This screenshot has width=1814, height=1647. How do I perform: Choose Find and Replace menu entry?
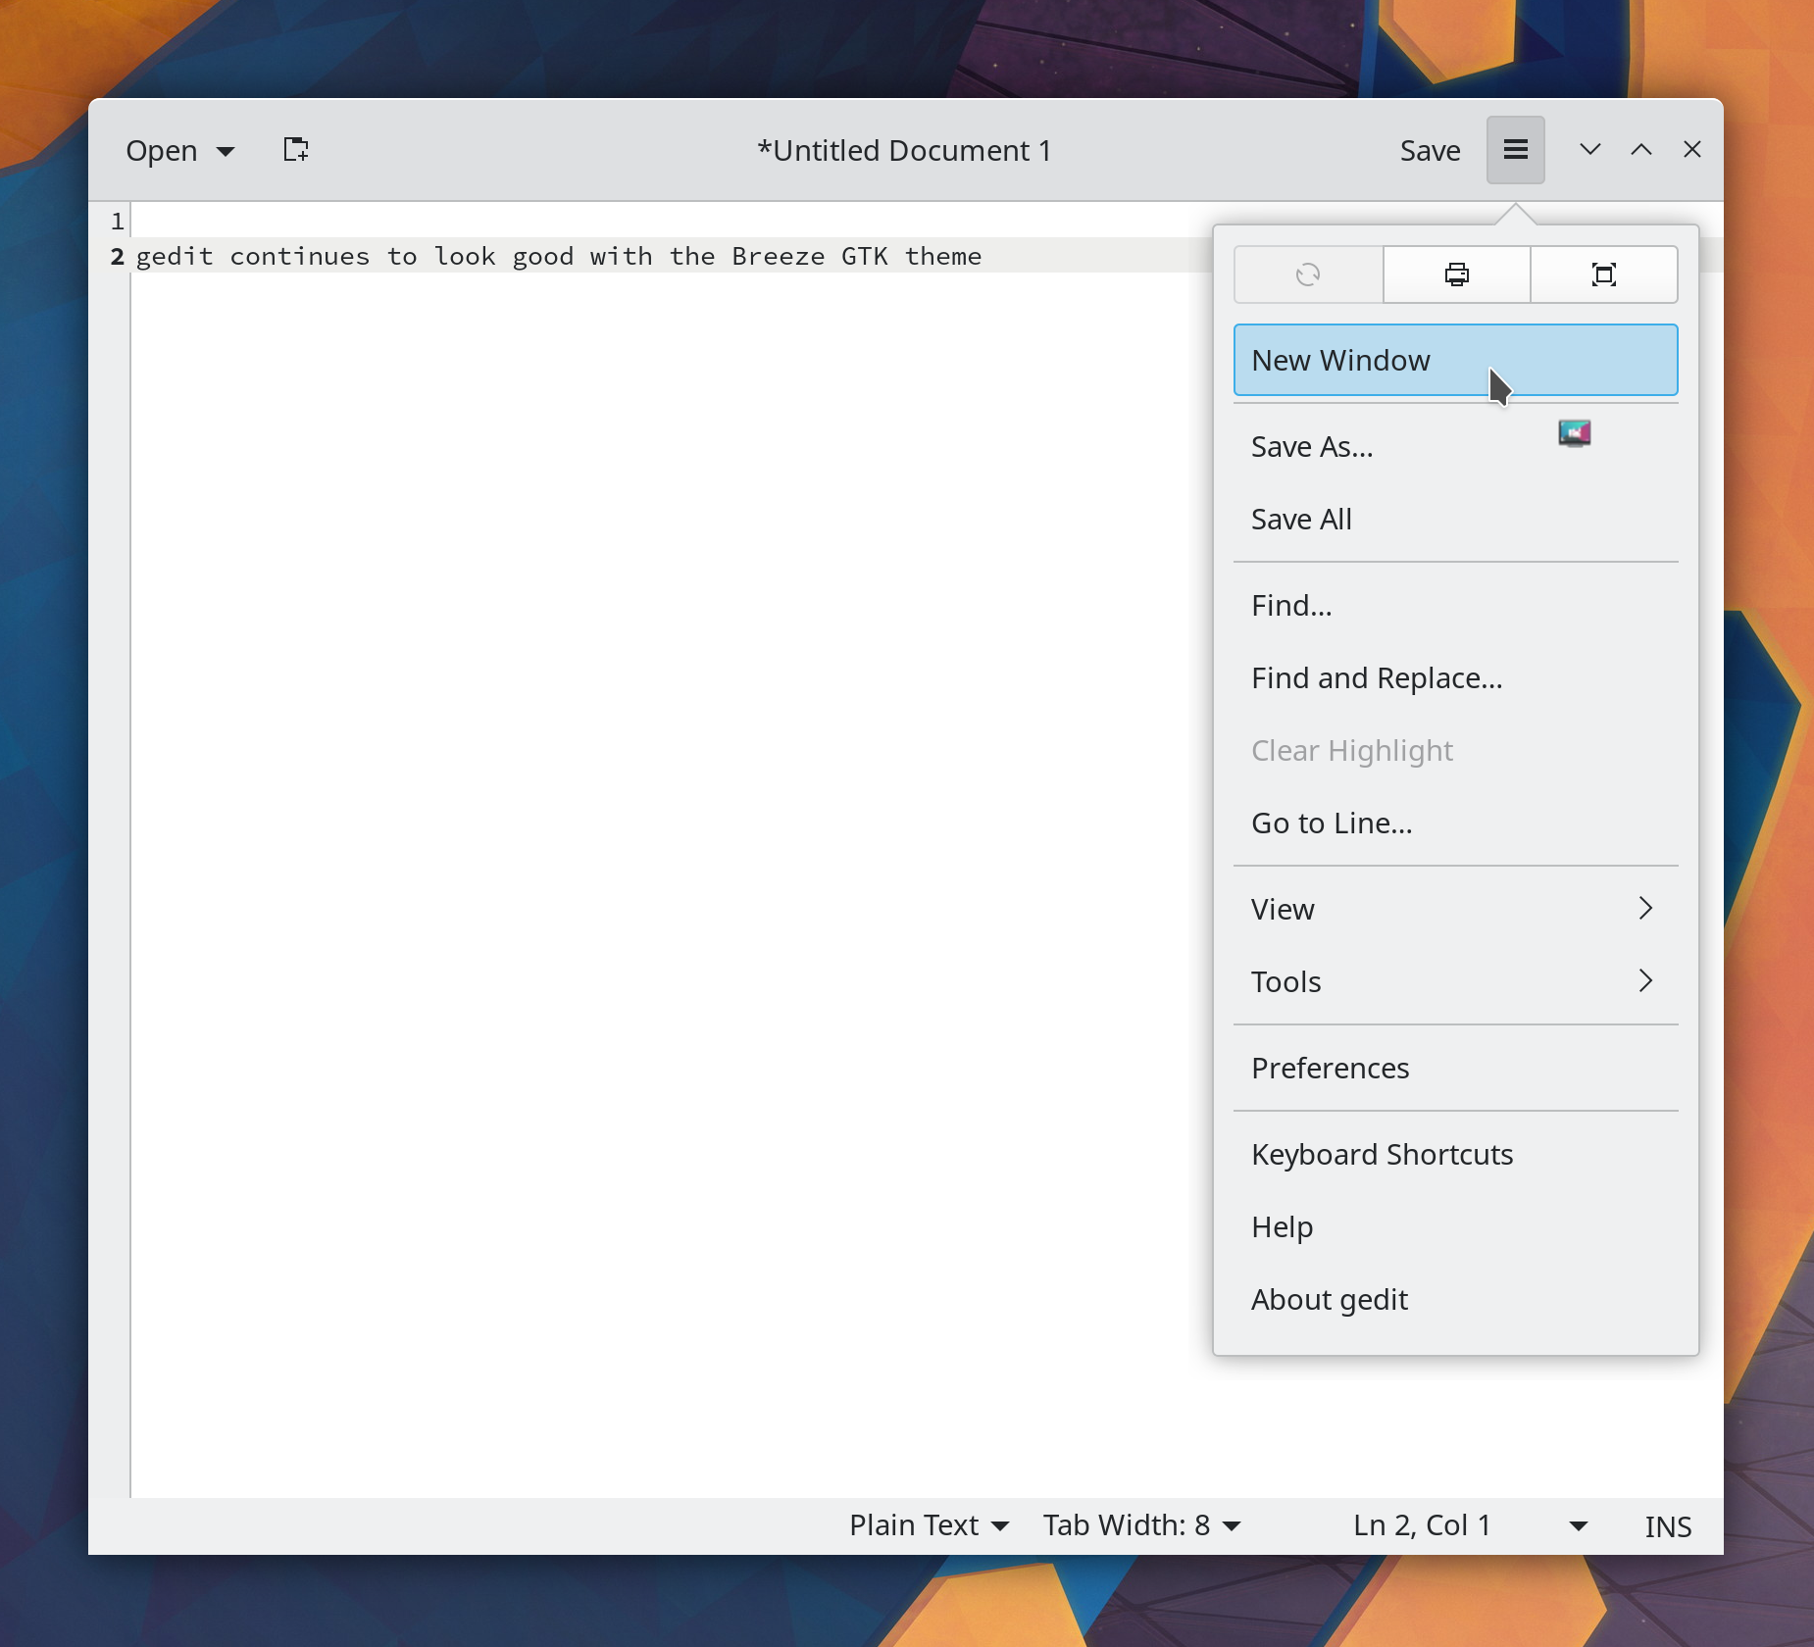tap(1377, 678)
